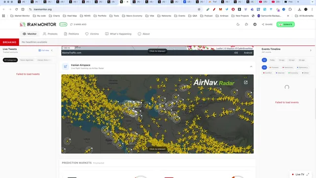This screenshot has height=178, width=316.
Task: Click the Share button in header
Action: [x=267, y=24]
